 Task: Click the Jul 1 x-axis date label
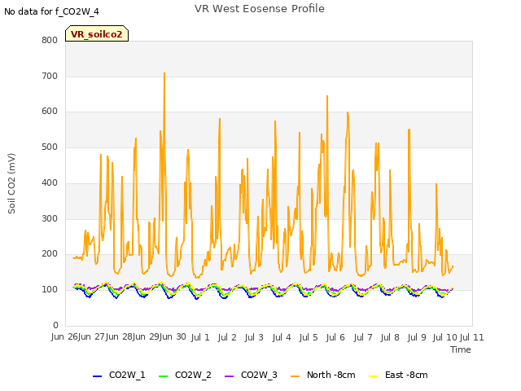coord(200,337)
